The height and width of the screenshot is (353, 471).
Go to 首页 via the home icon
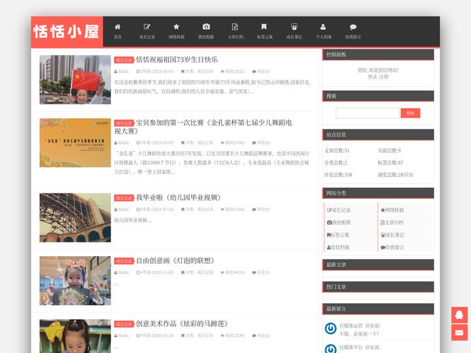point(118,31)
